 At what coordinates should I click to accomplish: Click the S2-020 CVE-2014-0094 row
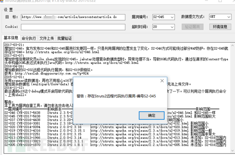[x=106, y=127]
